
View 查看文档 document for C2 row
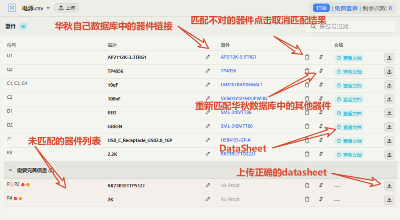349,99
